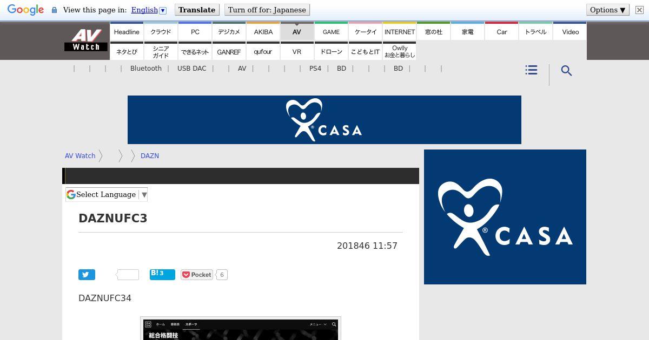This screenshot has width=649, height=340.
Task: Open the トラベル tab
Action: tap(535, 31)
